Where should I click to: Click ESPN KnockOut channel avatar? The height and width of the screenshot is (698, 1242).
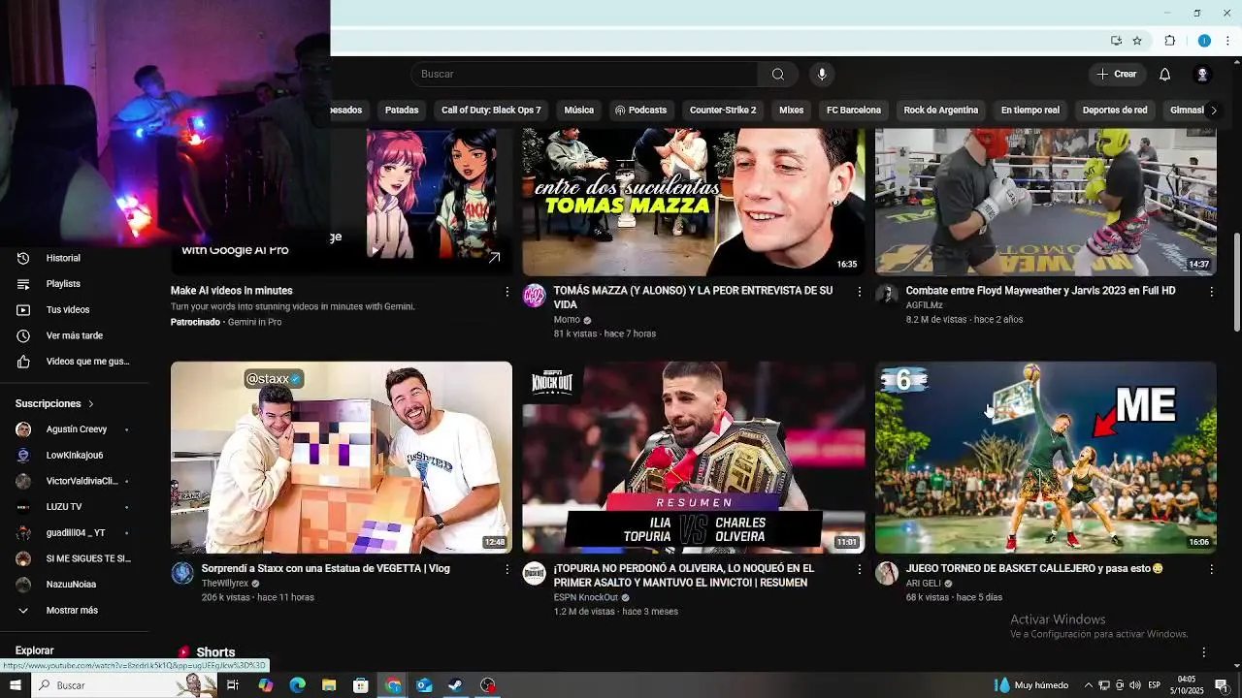point(535,573)
